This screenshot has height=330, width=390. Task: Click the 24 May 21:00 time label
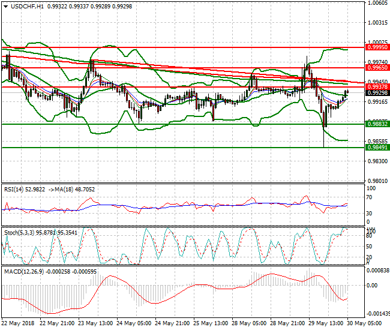172,323
